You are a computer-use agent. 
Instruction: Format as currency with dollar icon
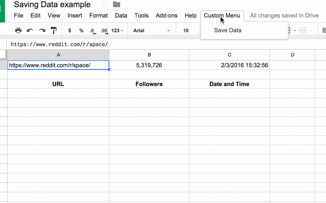pyautogui.click(x=70, y=30)
